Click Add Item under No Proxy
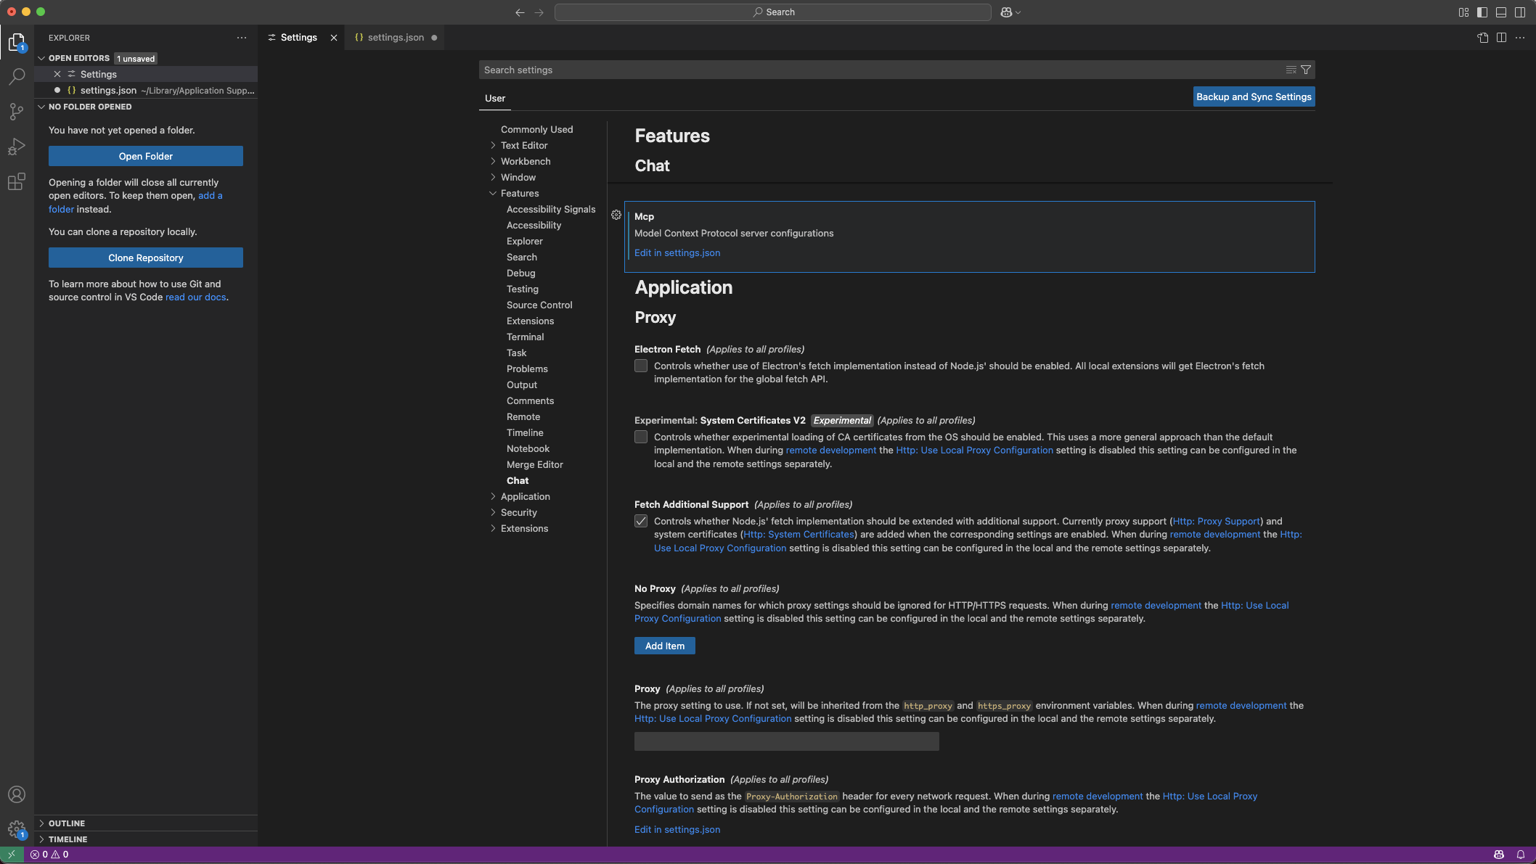 tap(665, 646)
